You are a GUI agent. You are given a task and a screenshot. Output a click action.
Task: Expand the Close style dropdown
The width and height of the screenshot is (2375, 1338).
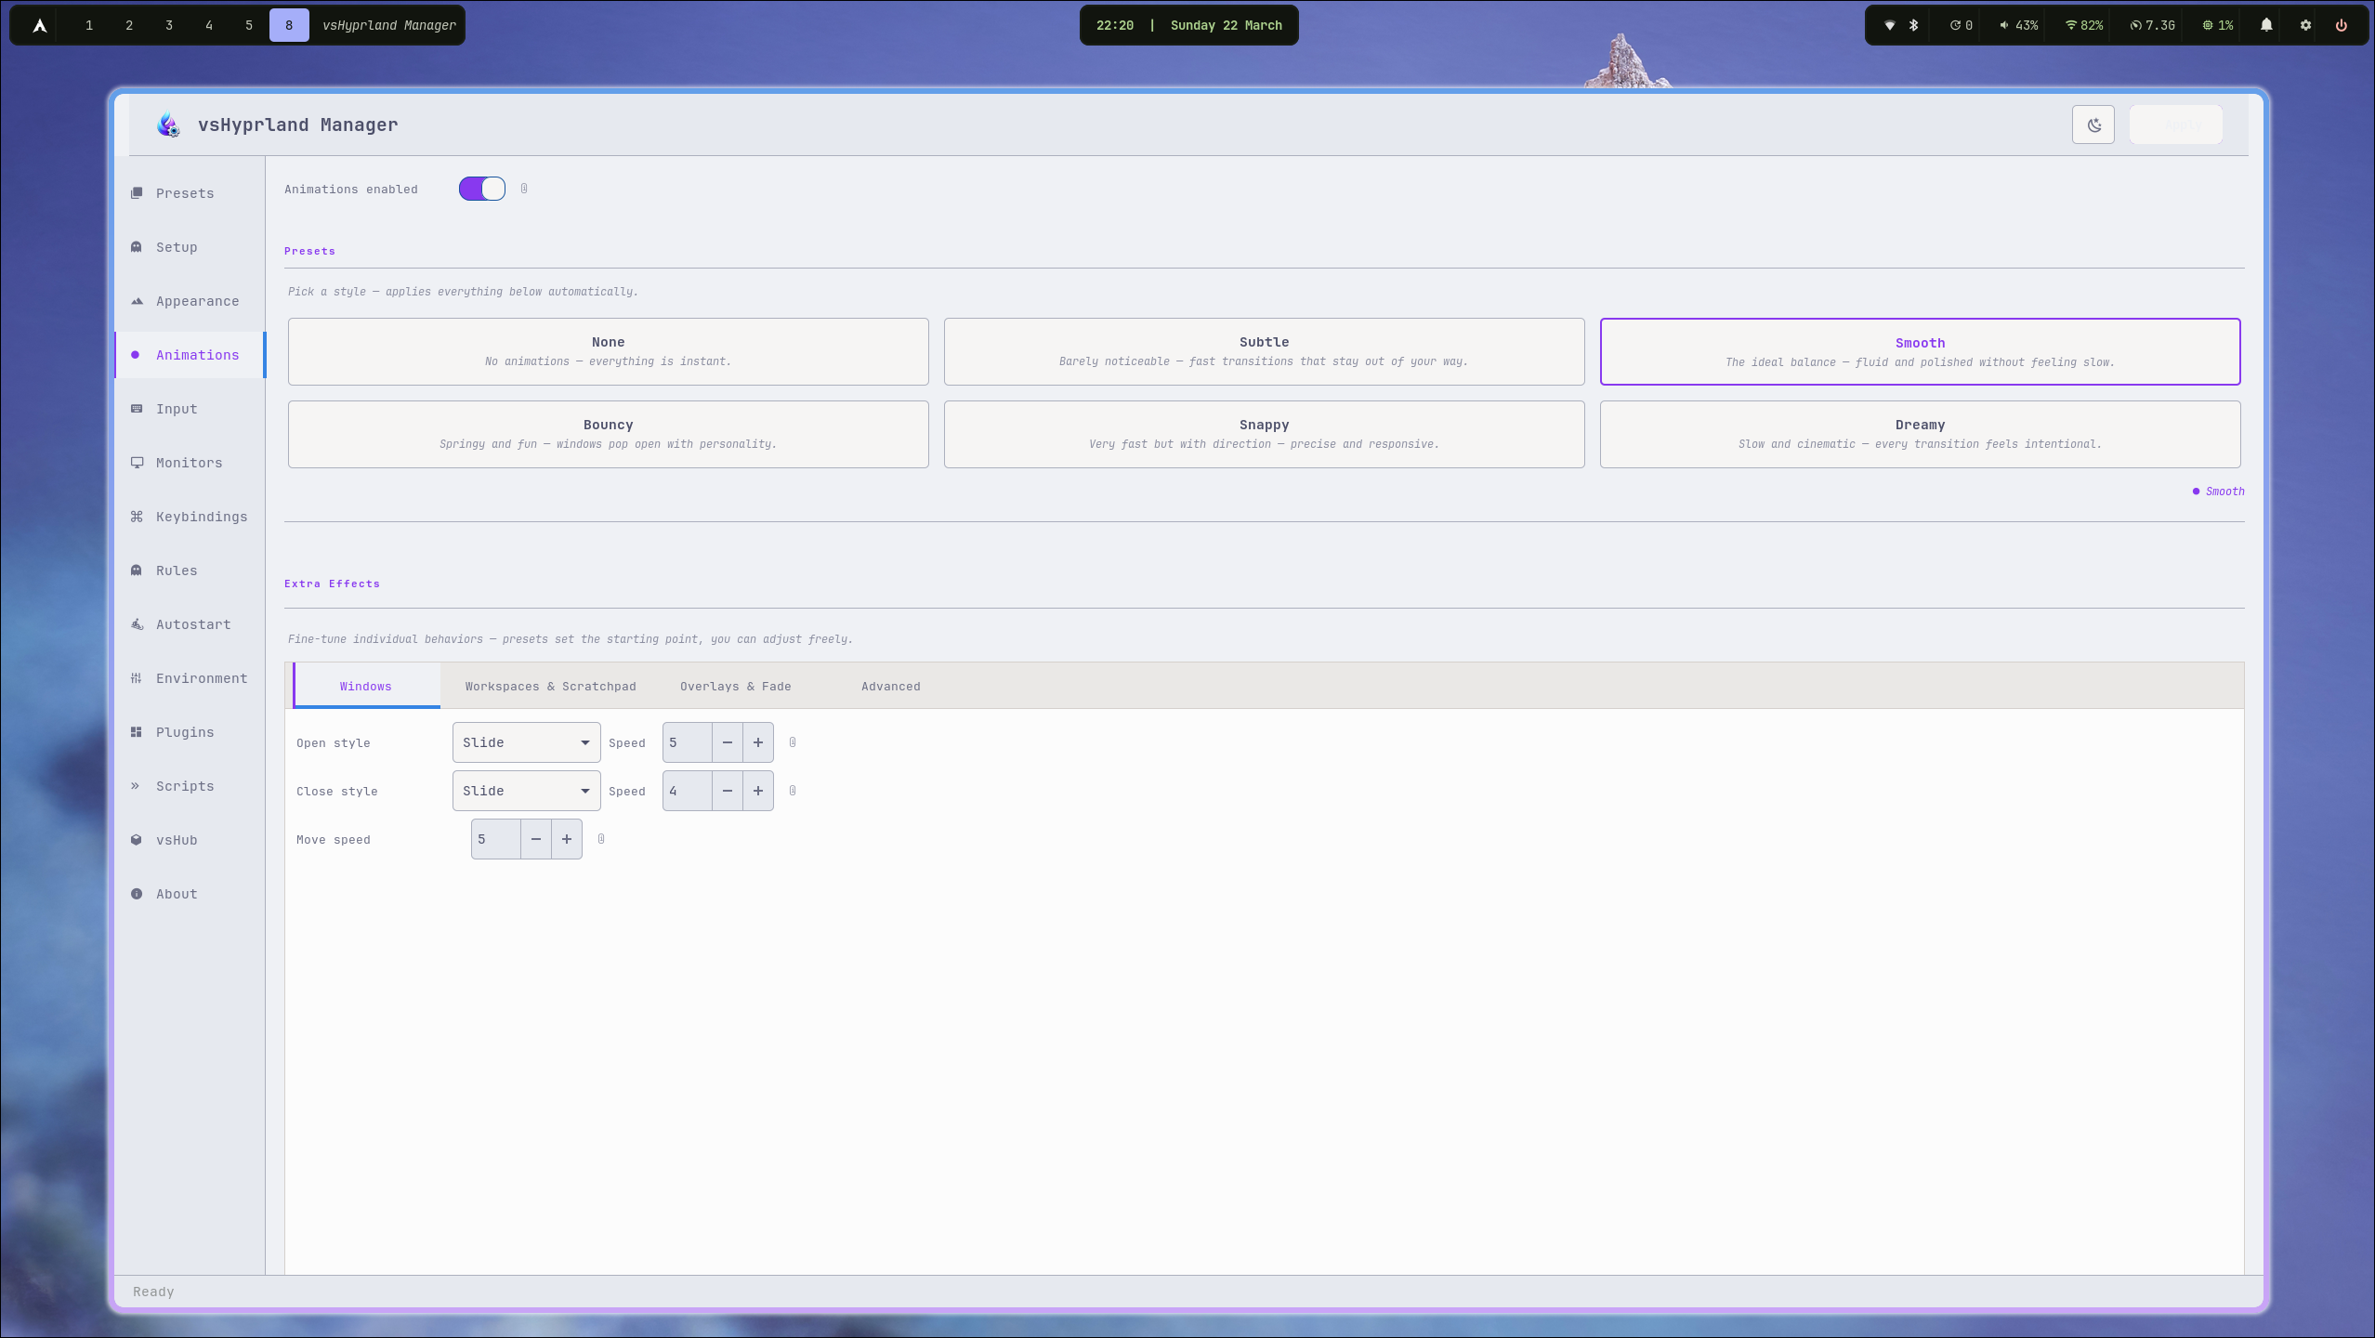point(527,791)
